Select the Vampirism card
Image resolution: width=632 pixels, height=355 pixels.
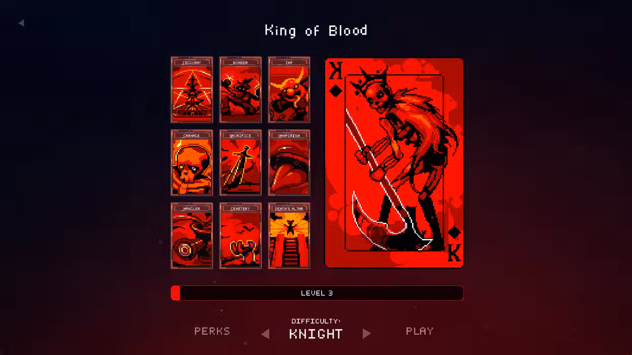click(x=289, y=163)
